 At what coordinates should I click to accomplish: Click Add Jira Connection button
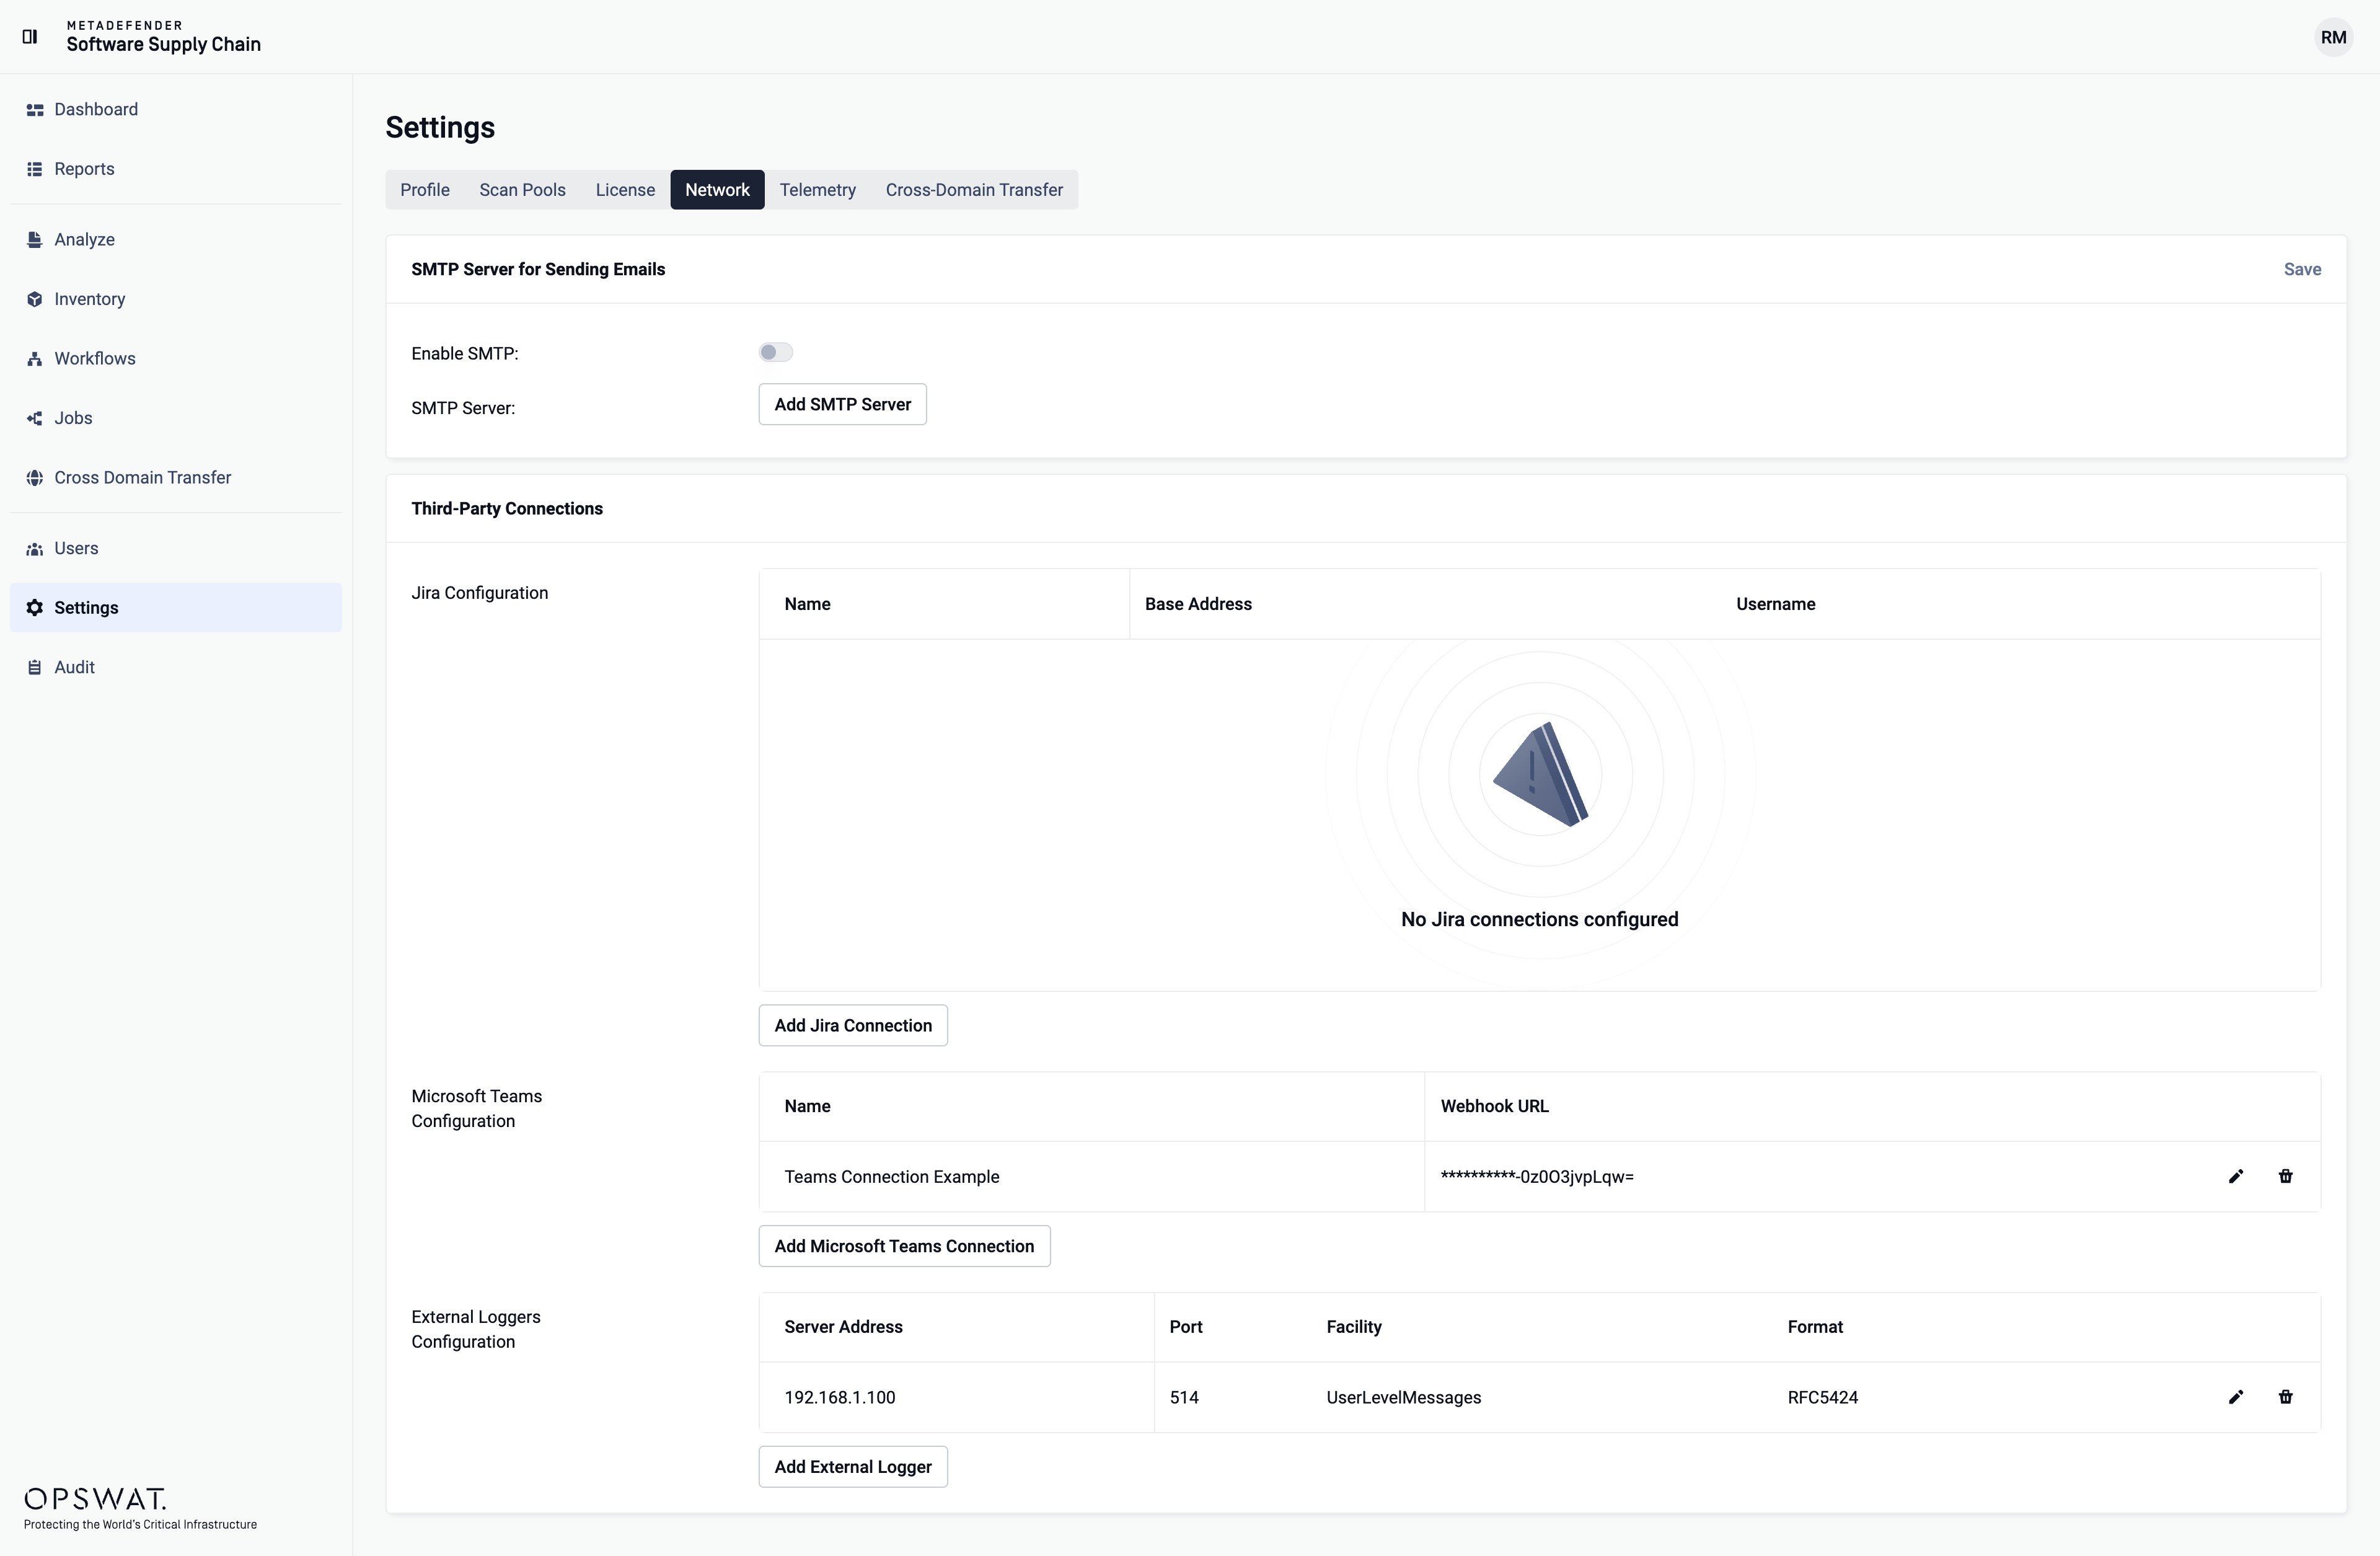coord(853,1025)
